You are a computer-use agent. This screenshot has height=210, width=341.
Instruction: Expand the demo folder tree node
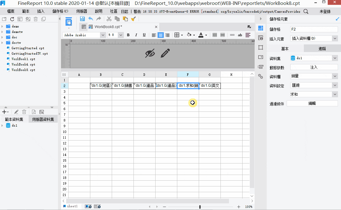[2, 26]
